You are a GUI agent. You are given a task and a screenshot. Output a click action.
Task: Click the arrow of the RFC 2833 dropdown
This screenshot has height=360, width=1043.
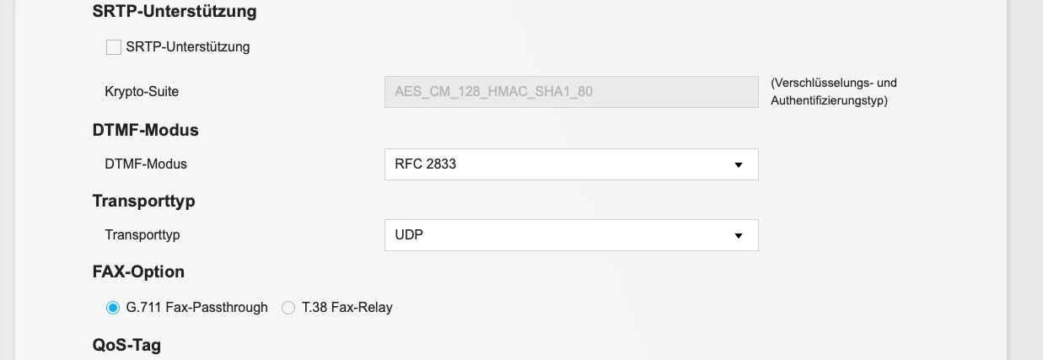coord(739,165)
